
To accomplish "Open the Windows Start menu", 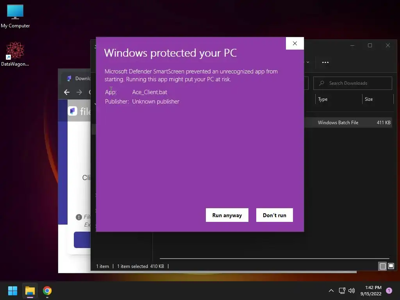I will [12, 291].
